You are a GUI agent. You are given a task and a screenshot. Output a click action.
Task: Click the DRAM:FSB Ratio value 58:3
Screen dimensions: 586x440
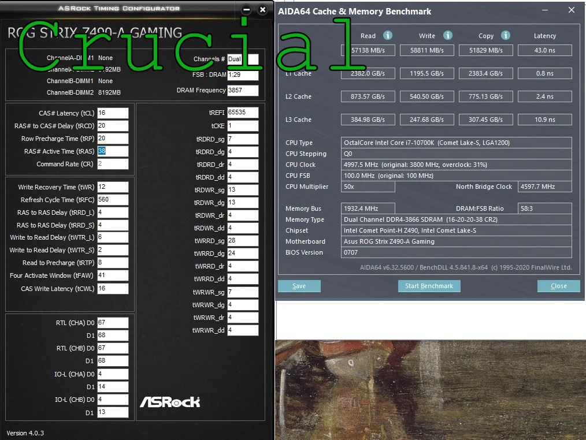(x=545, y=208)
